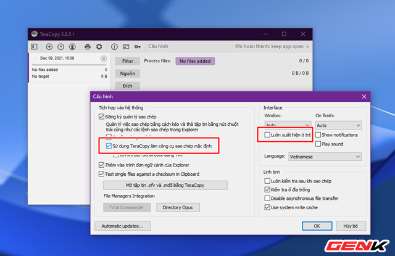
Task: Enable Show notifications checkbox
Action: tap(318, 135)
